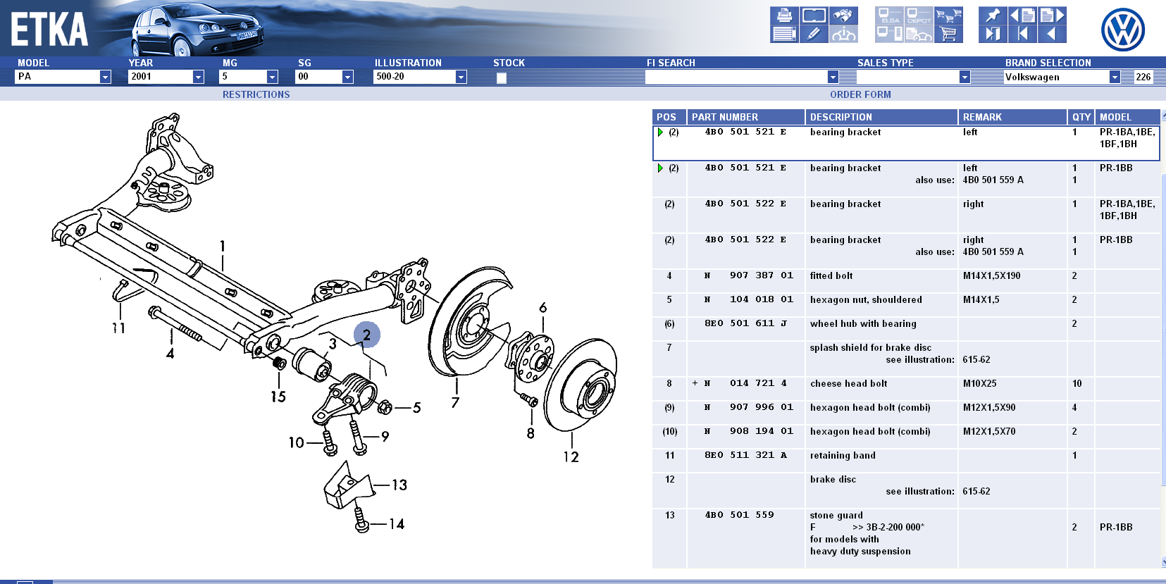Click the FI SEARCH input field

click(736, 77)
